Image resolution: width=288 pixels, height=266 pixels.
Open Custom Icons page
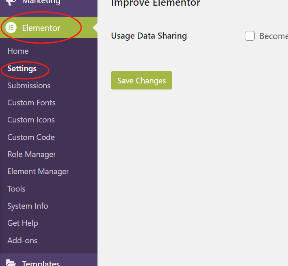click(x=31, y=120)
